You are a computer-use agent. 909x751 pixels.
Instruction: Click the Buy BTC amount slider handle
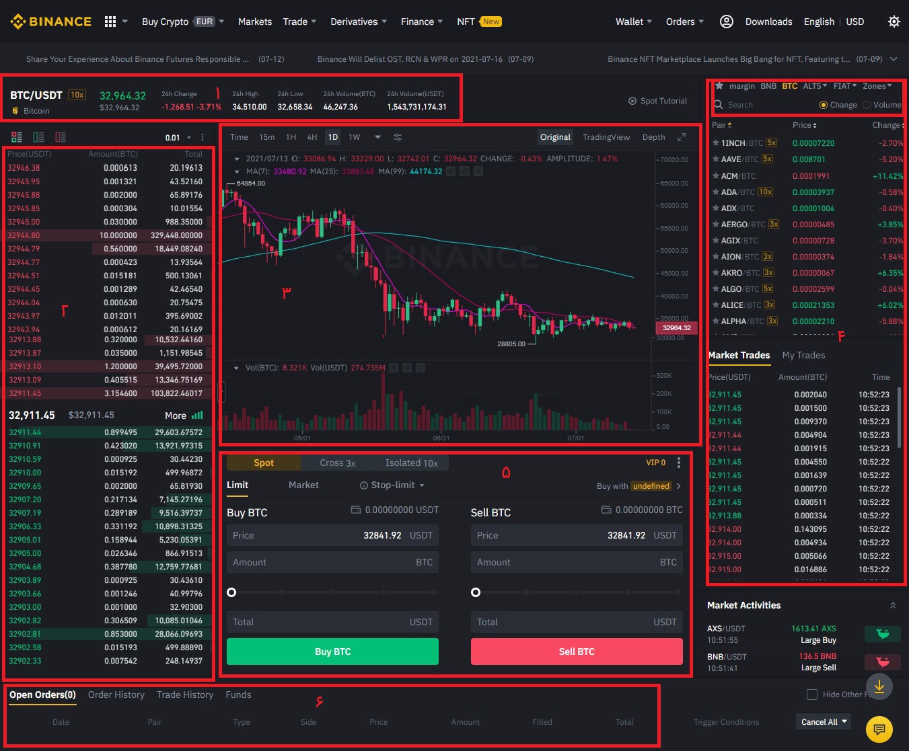(x=231, y=592)
